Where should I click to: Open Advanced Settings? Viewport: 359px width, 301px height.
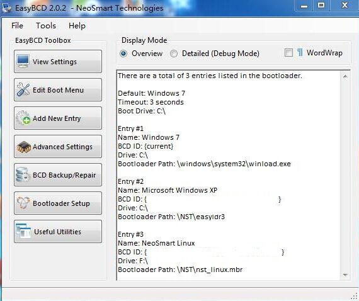pos(58,147)
